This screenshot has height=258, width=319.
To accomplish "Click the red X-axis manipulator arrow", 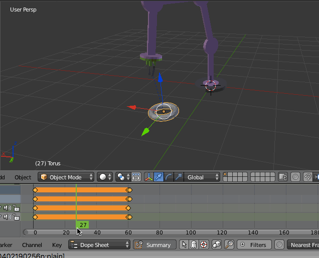I will coord(132,107).
